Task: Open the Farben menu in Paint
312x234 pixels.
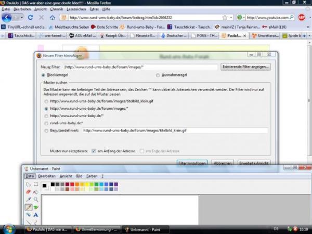Action: tap(92, 176)
